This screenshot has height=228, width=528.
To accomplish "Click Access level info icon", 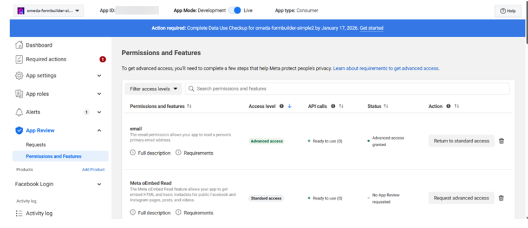I will point(282,106).
